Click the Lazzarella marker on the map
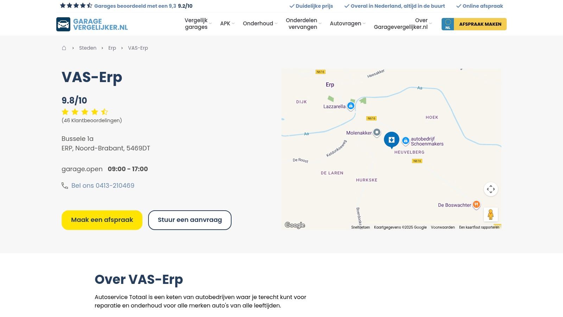 (350, 105)
